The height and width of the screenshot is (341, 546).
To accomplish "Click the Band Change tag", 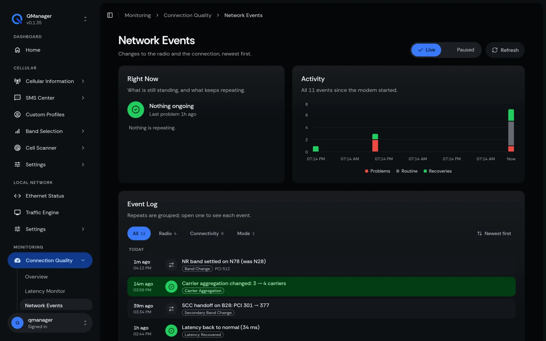I will 197,269.
